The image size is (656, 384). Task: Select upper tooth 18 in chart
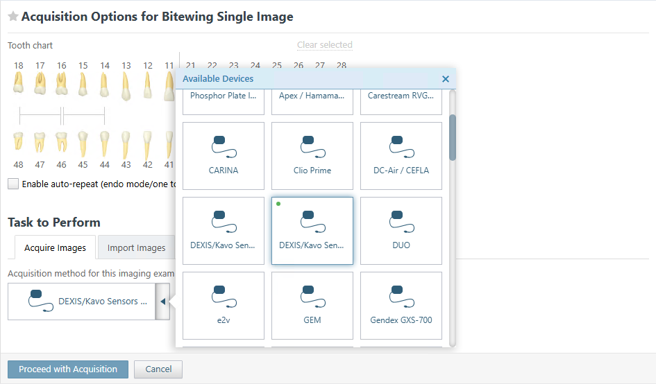18,82
